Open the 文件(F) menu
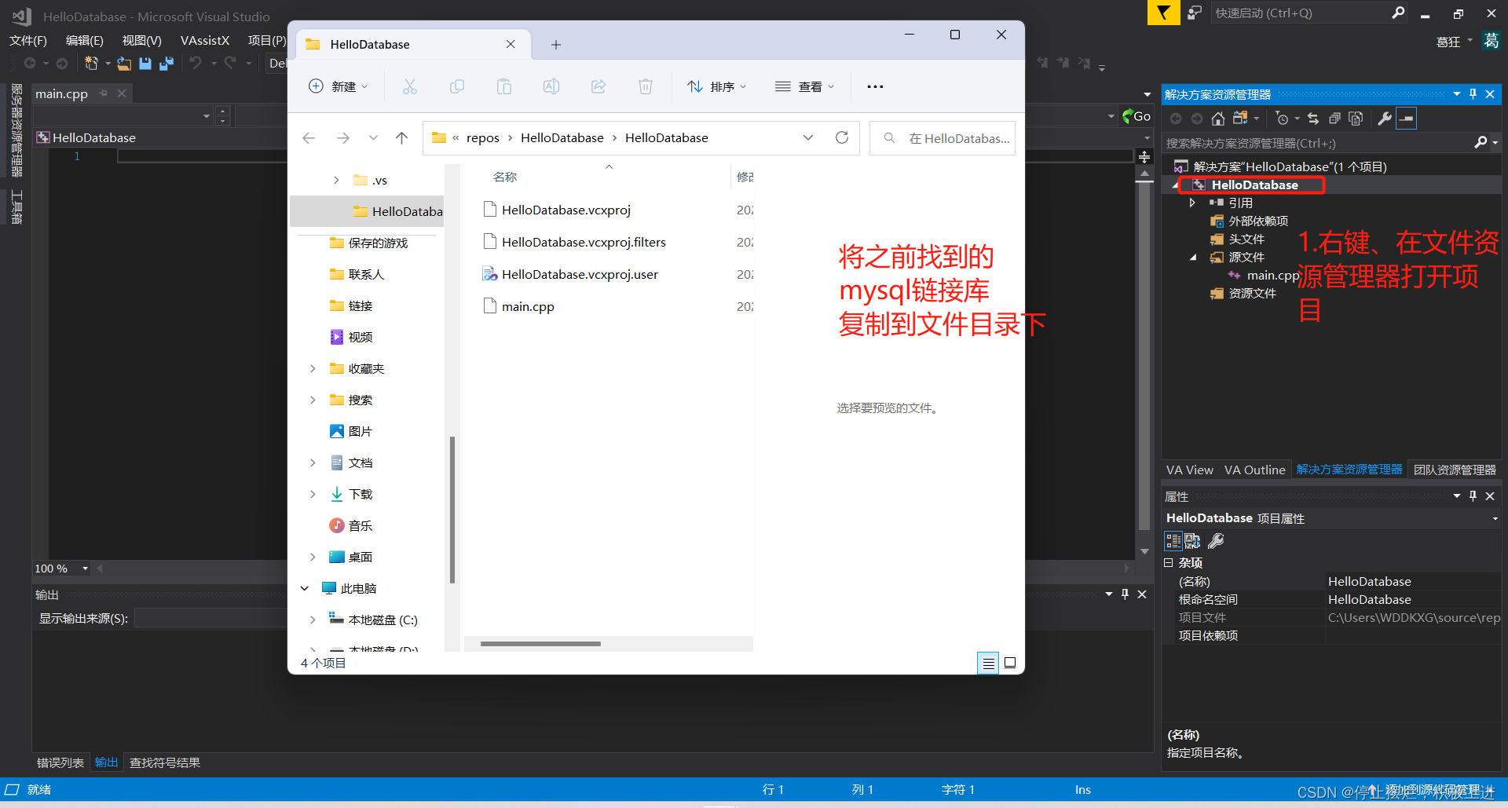1508x808 pixels. 28,41
